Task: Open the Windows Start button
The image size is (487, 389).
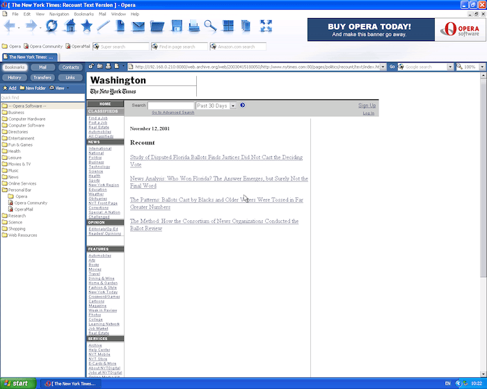Action: point(17,383)
